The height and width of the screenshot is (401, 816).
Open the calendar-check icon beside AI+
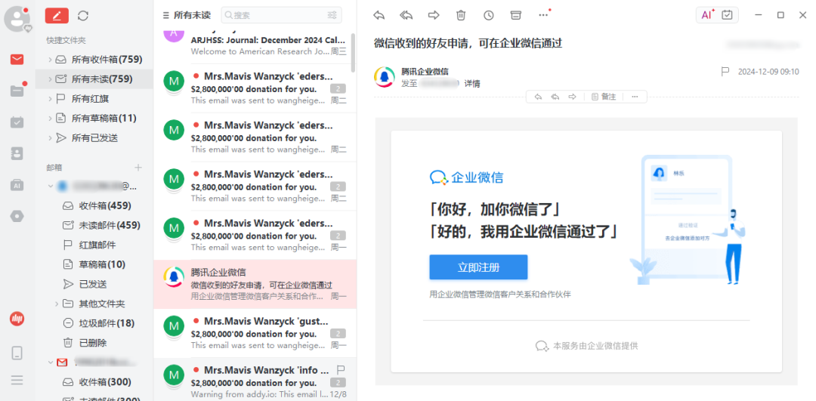[727, 15]
